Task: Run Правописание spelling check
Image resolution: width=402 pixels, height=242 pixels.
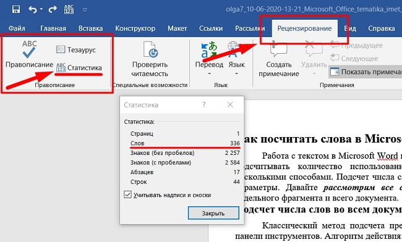Action: tap(29, 54)
